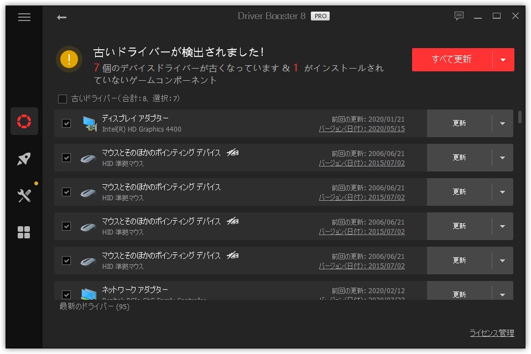The image size is (531, 354).
Task: Click the yellow warning exclamation icon
Action: click(69, 59)
